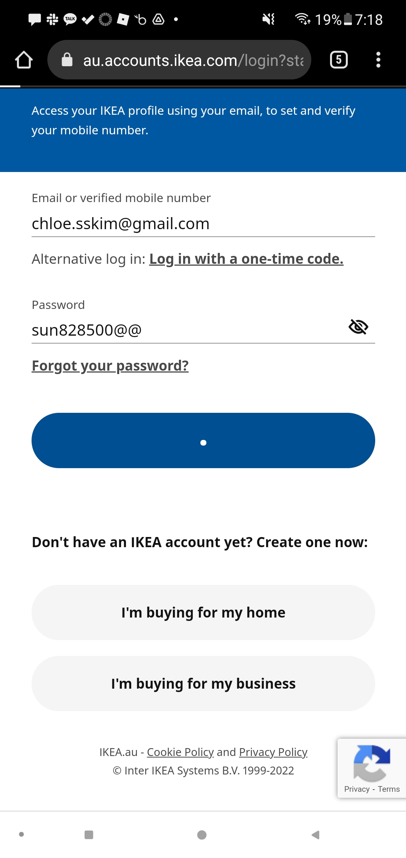Tap the padlock site security icon

[67, 60]
